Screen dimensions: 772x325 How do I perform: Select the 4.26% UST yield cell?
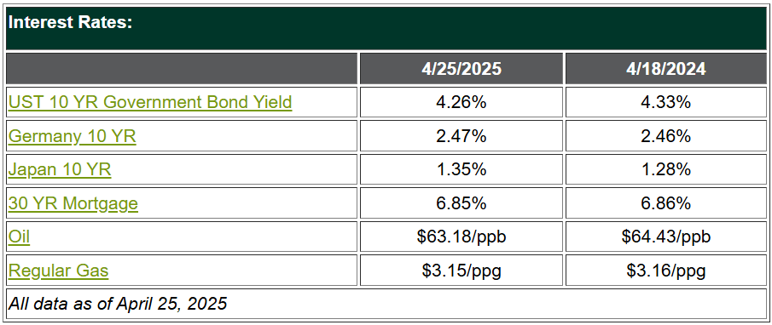[461, 102]
